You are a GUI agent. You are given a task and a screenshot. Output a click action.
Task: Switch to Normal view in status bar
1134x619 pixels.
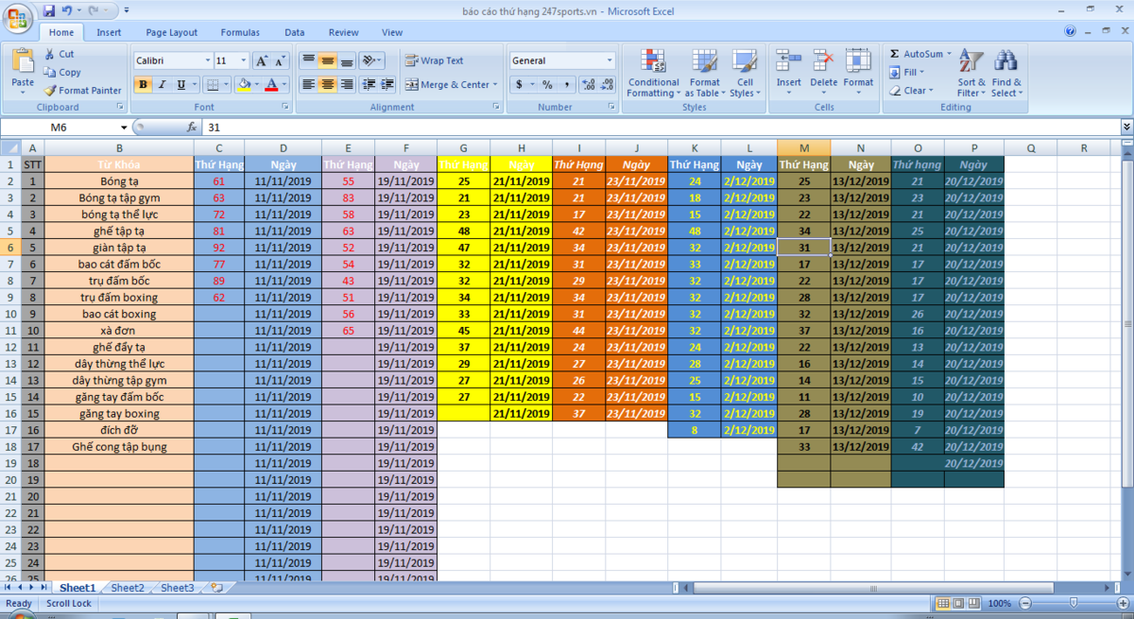[x=943, y=603]
